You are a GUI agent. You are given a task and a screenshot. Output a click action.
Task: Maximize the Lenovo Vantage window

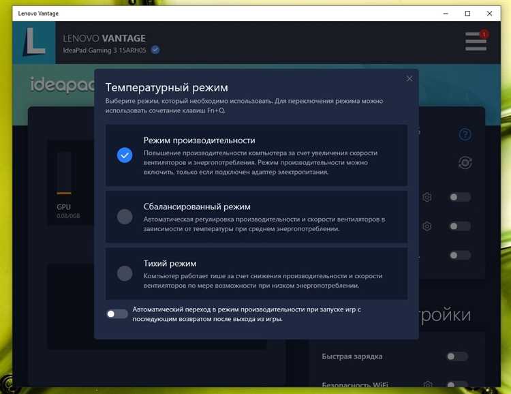(x=467, y=14)
